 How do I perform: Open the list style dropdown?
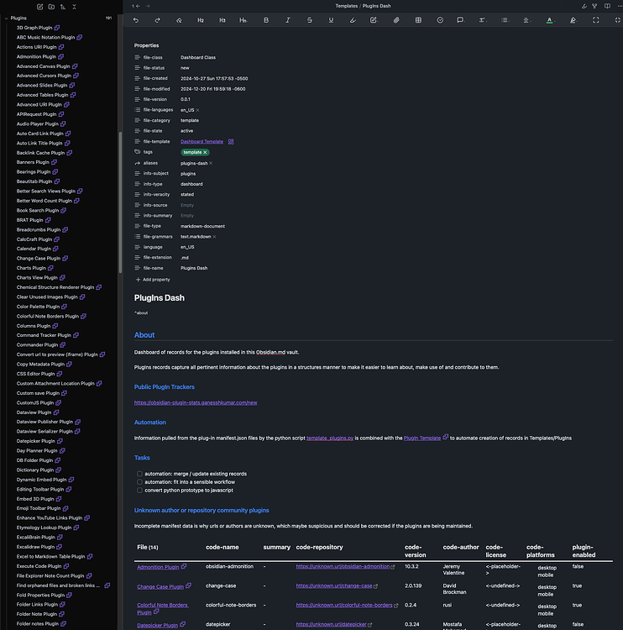[505, 20]
